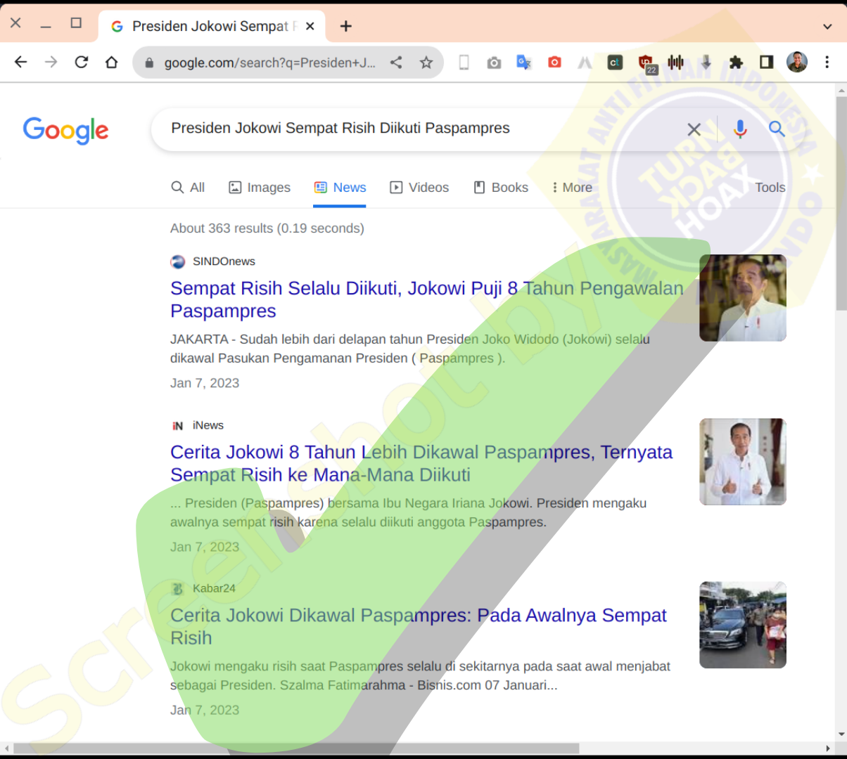Click the iNews source name

point(208,425)
